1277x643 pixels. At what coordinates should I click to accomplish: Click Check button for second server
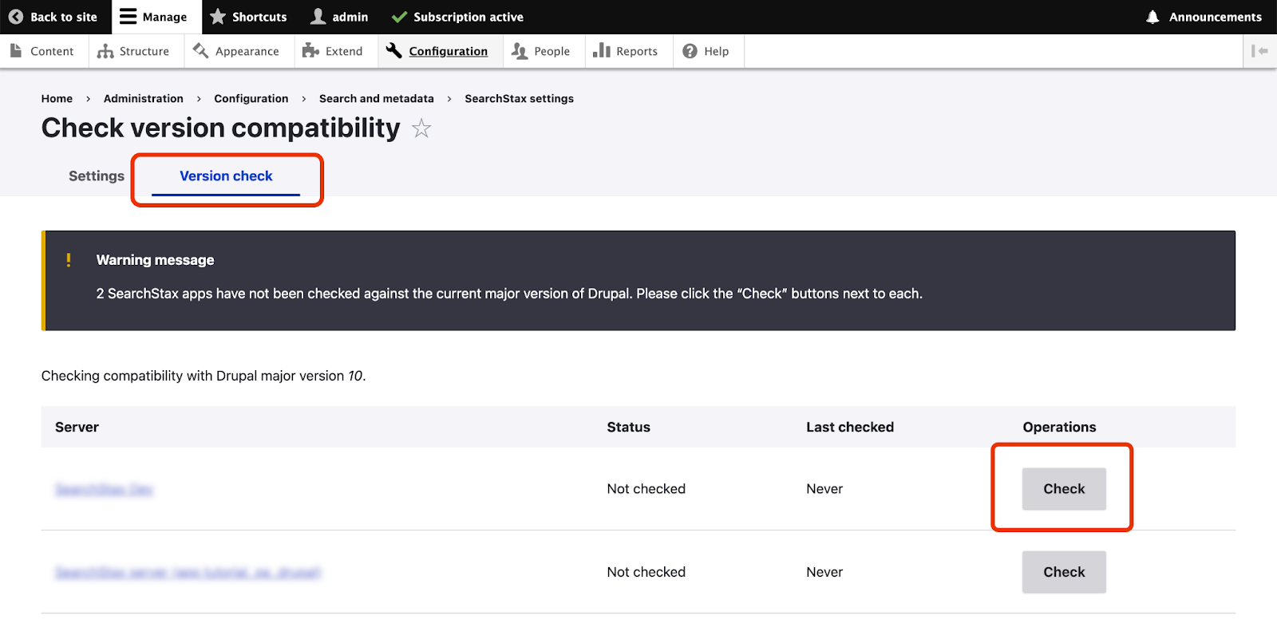tap(1064, 572)
